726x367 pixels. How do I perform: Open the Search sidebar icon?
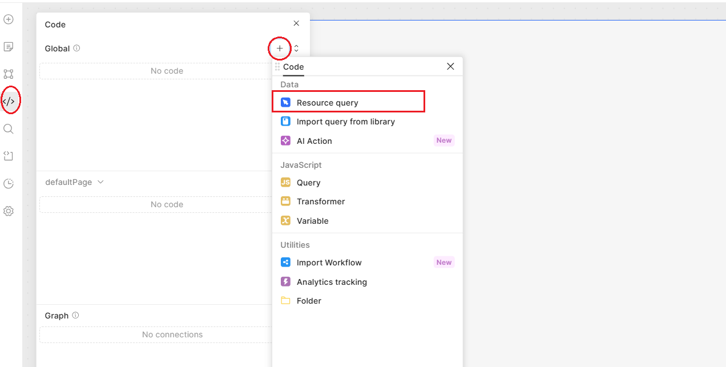9,129
